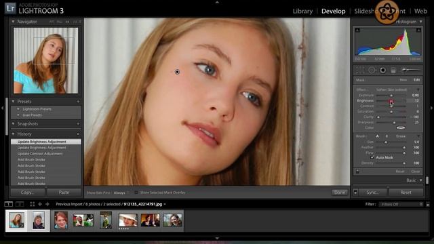This screenshot has width=434, height=244.
Task: Switch to Grid view icon
Action: (33, 204)
